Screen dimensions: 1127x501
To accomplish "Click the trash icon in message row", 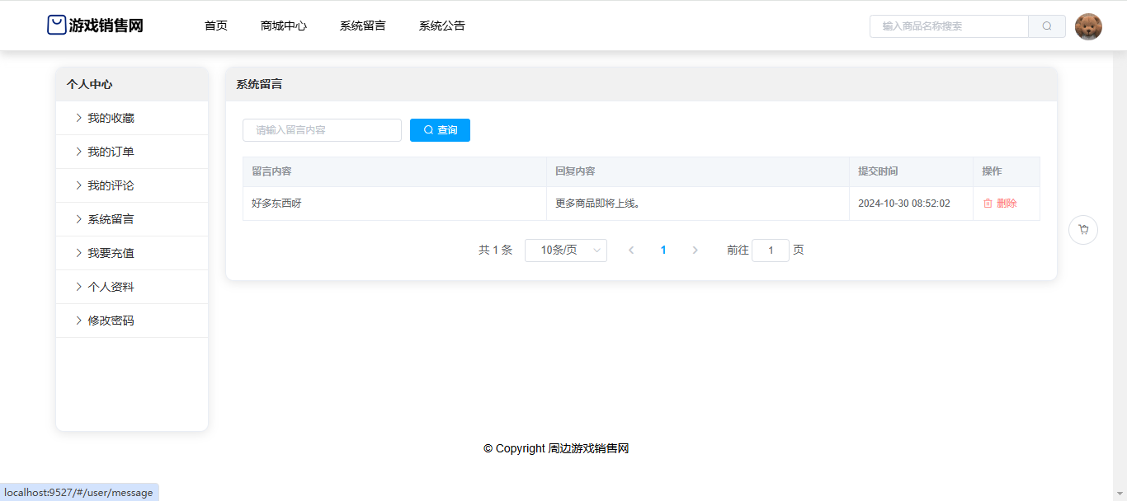I will coord(988,204).
